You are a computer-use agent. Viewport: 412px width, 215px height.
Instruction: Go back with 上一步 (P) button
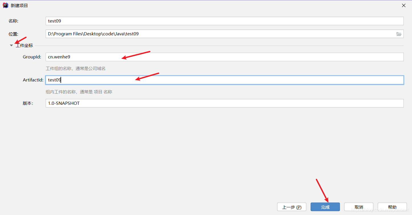click(x=292, y=207)
